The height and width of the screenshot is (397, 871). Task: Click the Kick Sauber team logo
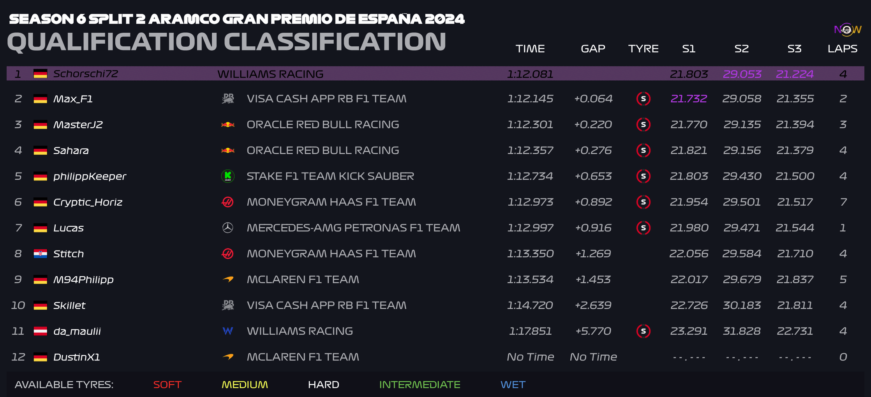(228, 176)
